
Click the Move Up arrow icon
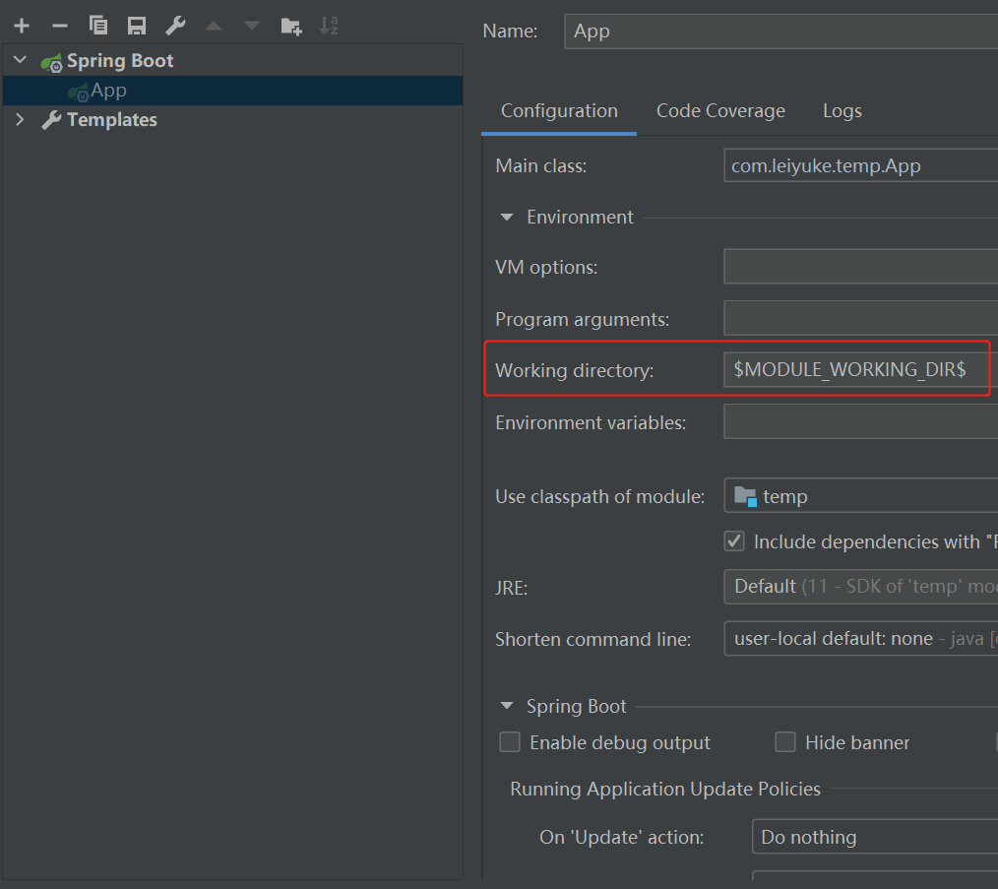click(214, 27)
